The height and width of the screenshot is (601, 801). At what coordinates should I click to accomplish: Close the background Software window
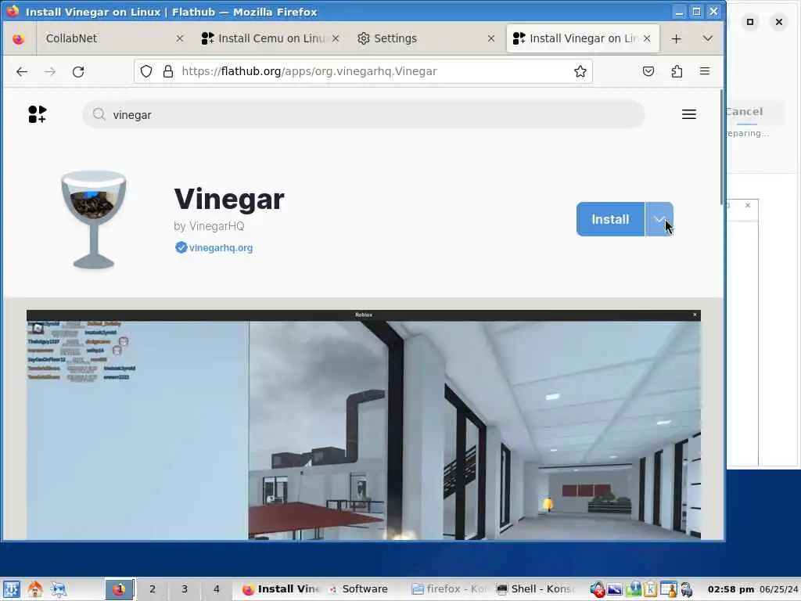coord(778,22)
